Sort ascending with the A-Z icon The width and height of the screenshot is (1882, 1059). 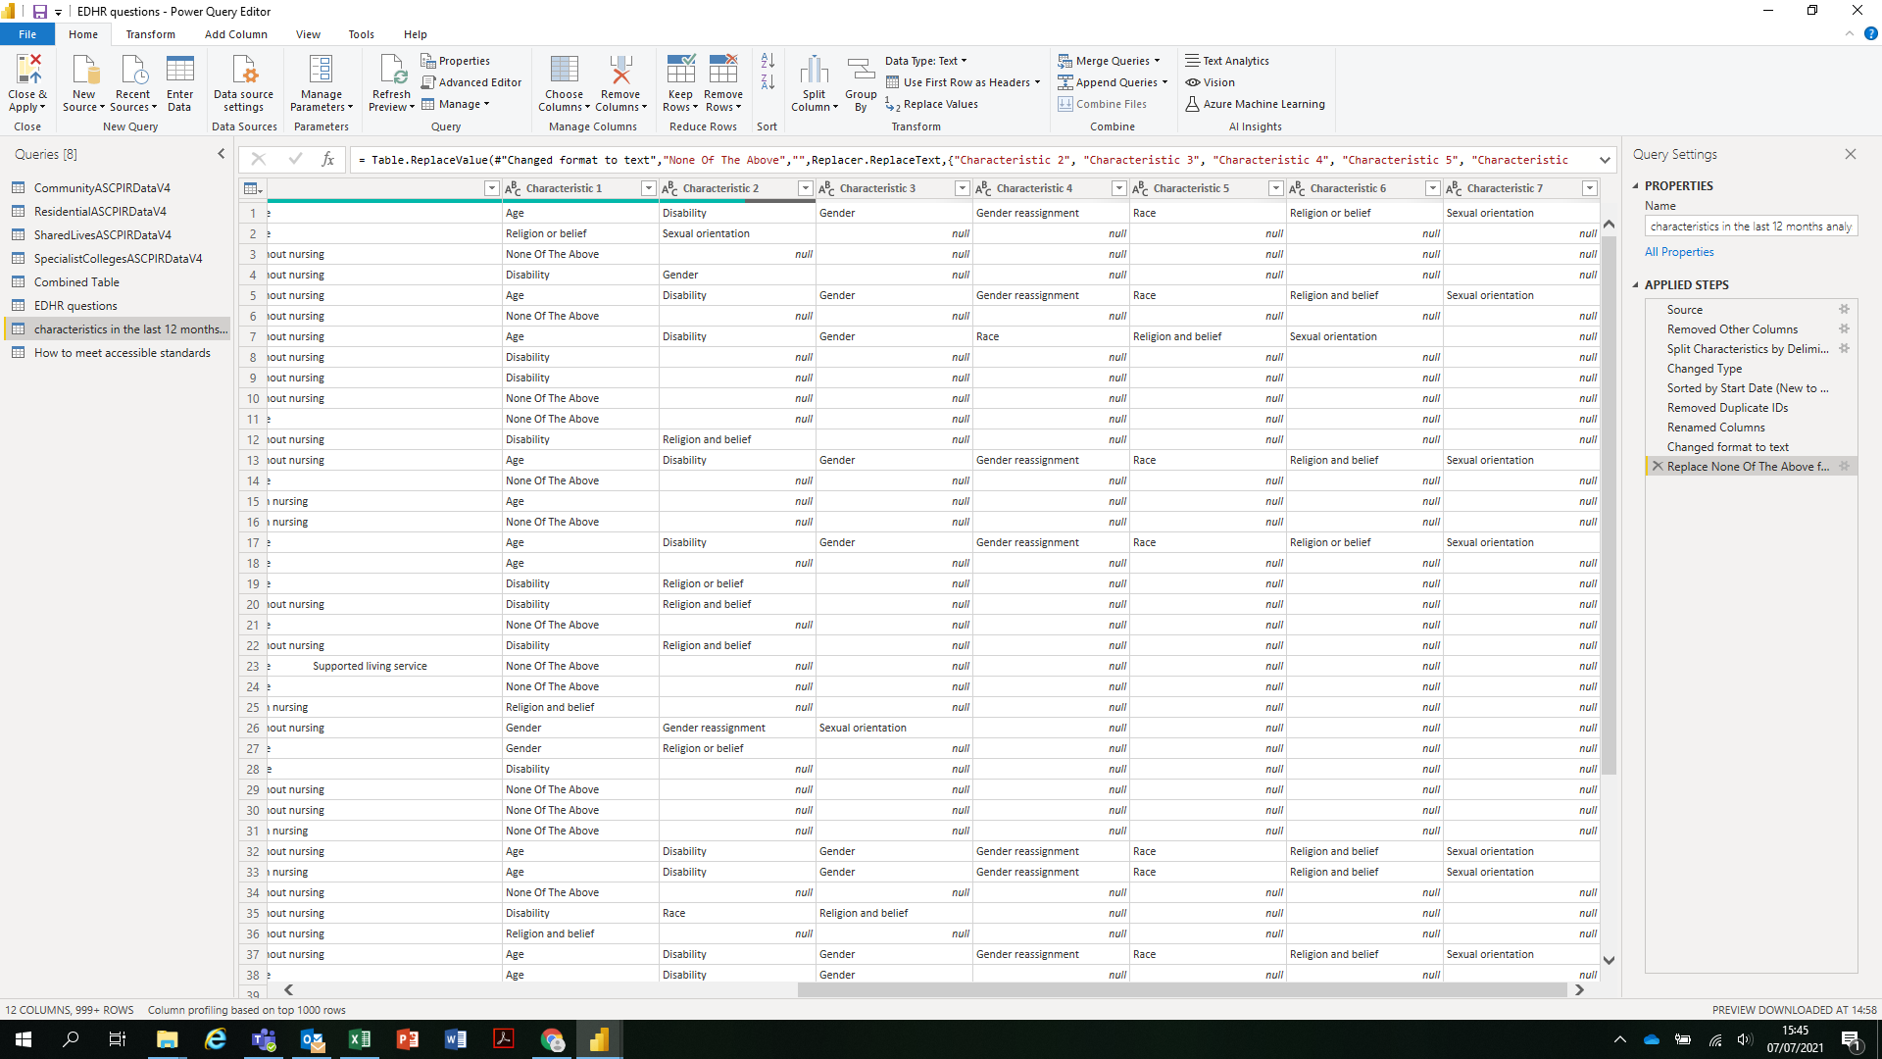[768, 61]
